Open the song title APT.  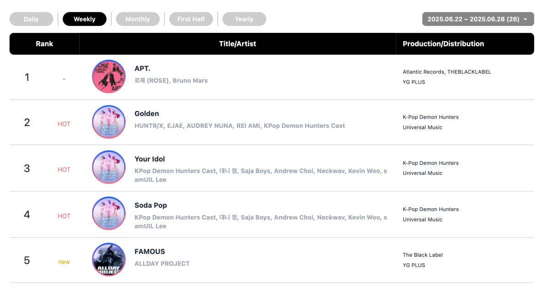[x=142, y=69]
